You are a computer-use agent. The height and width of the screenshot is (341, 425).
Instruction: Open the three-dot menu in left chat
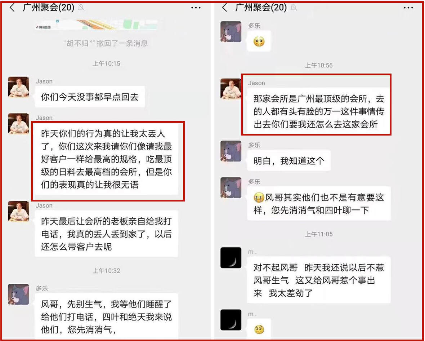pos(196,8)
